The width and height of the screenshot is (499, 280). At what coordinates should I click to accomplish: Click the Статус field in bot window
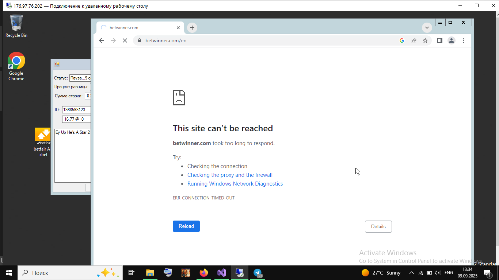(80, 78)
